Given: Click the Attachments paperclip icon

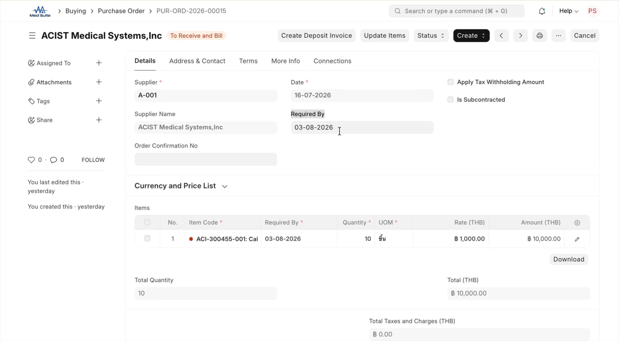Looking at the screenshot, I should 31,82.
